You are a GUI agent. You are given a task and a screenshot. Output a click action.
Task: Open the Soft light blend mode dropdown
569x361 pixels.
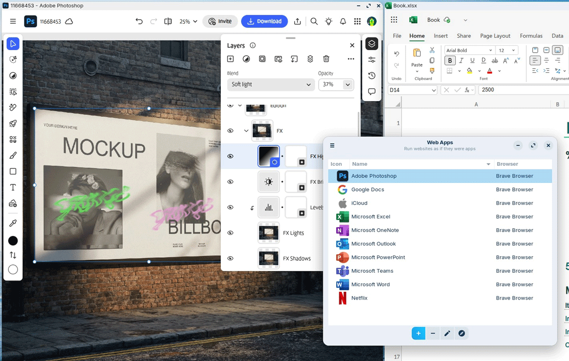click(271, 84)
